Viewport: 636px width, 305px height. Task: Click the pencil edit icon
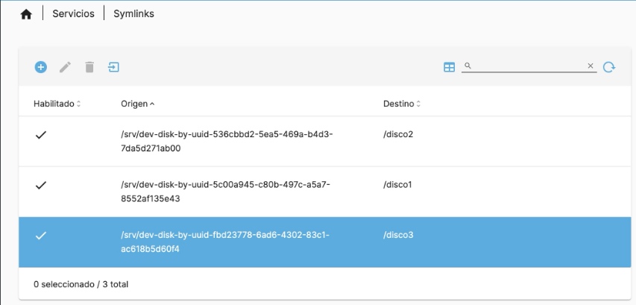(x=65, y=67)
